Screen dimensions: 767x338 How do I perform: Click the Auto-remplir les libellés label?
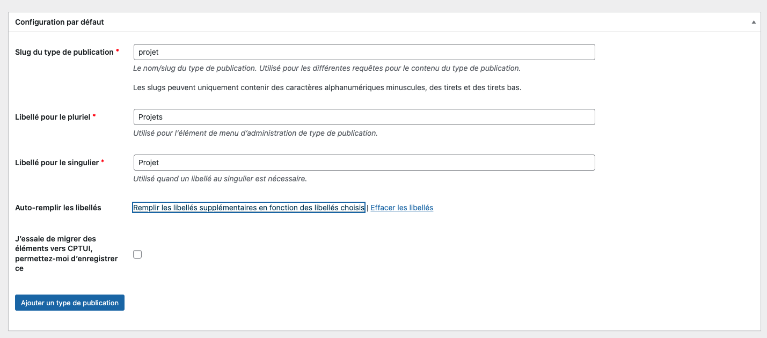58,208
